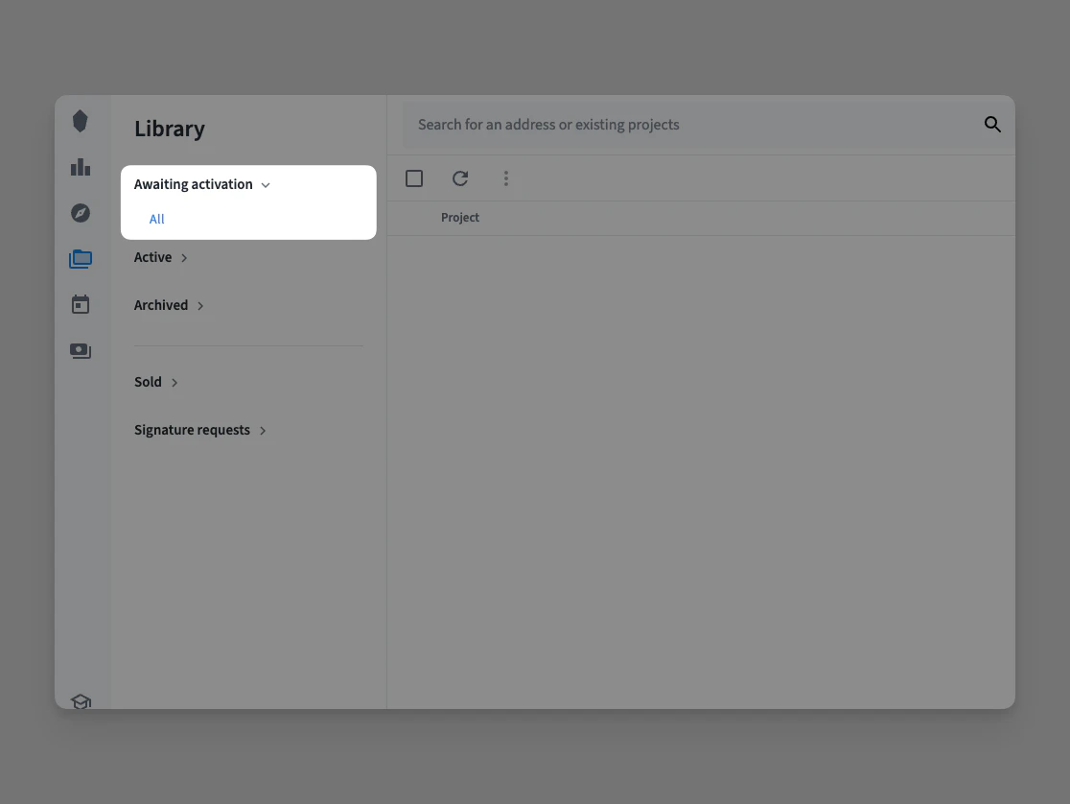Expand the Active section
The height and width of the screenshot is (804, 1070).
[x=160, y=257]
